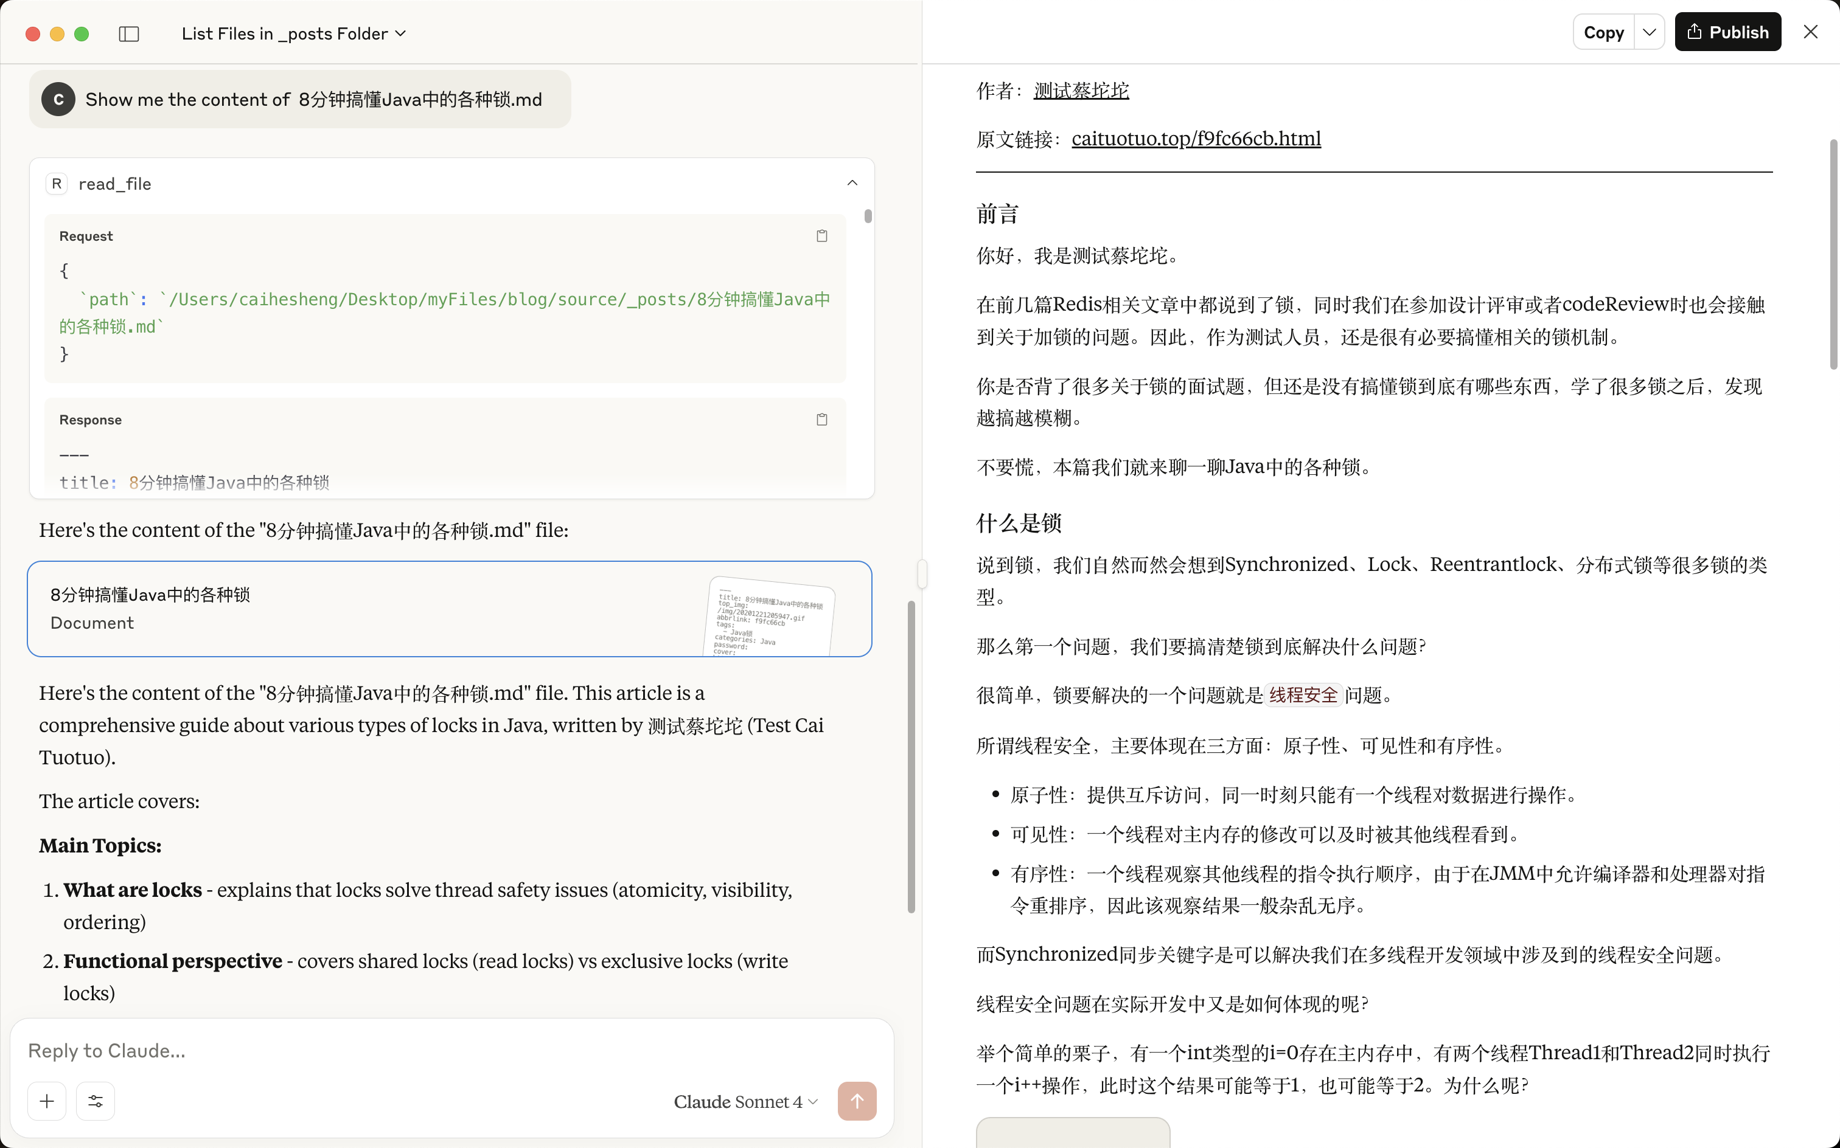
Task: Copy the Request JSON with clipboard icon
Action: pos(821,236)
